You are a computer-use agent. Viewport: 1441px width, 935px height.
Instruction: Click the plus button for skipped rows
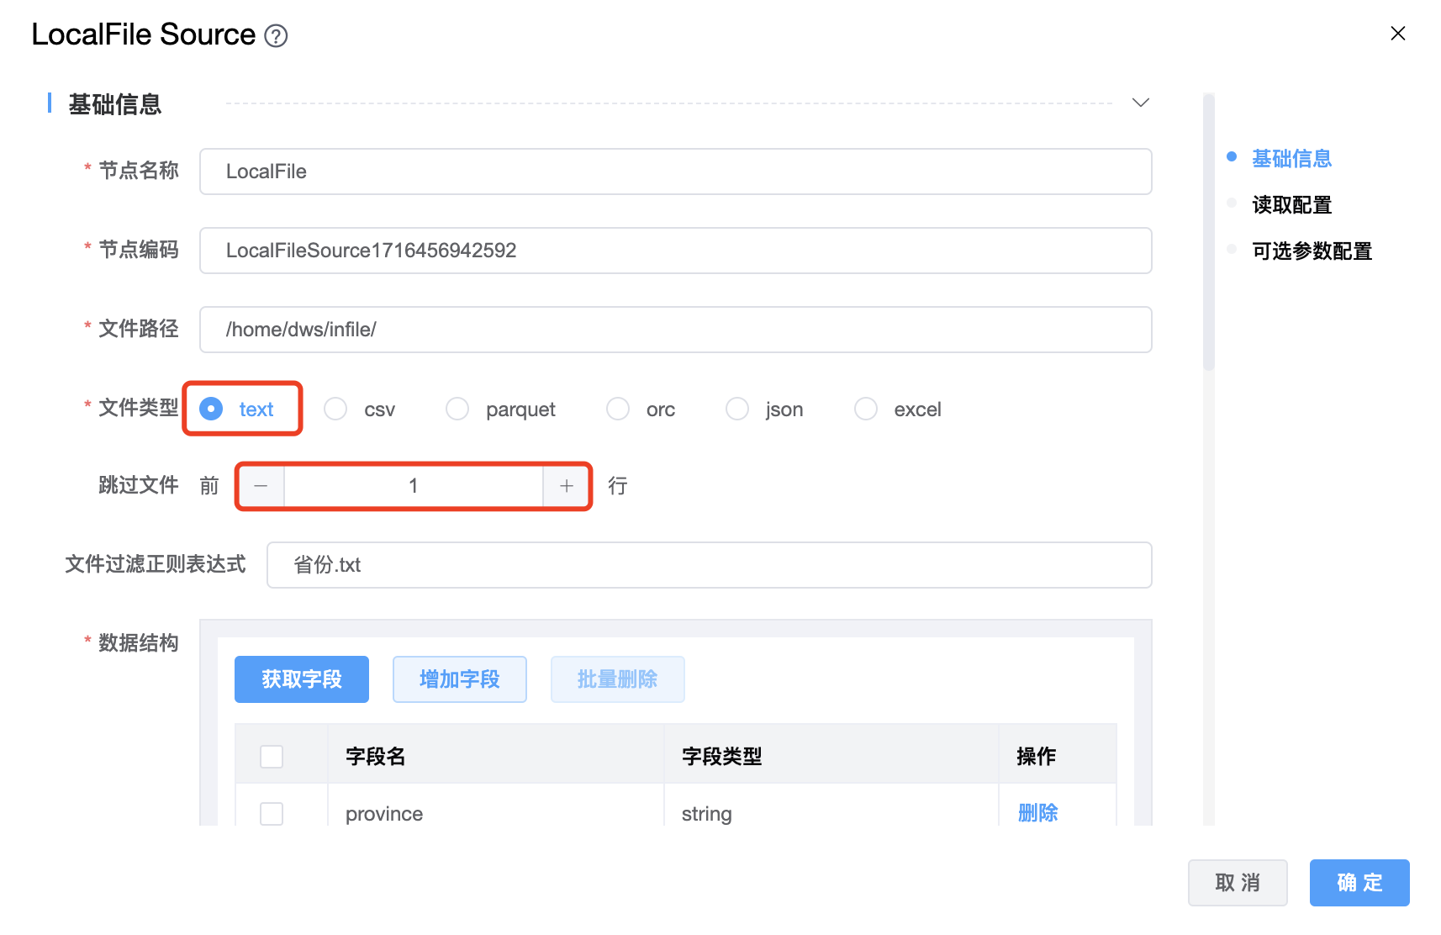coord(566,486)
